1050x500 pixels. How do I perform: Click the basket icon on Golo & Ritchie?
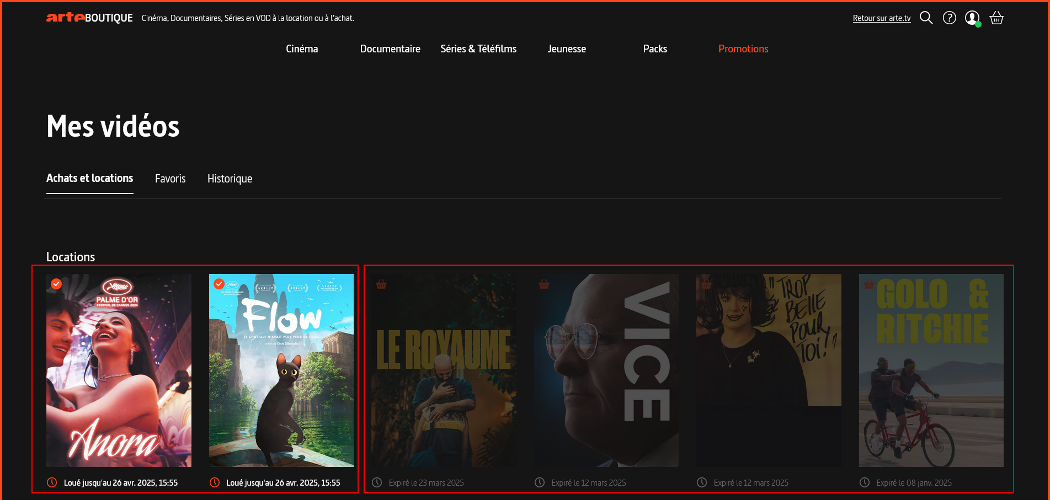click(x=869, y=284)
